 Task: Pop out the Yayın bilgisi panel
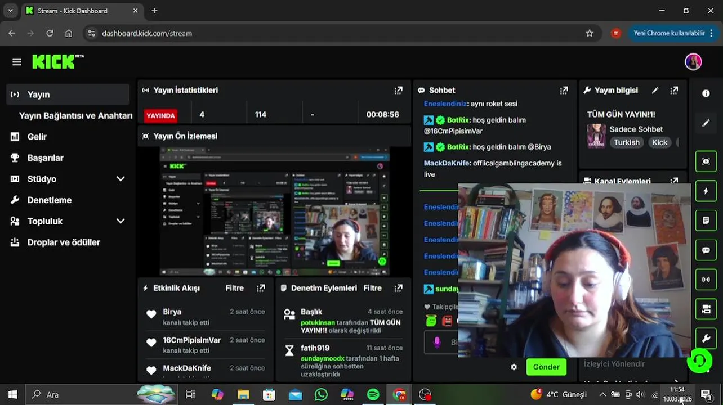674,90
